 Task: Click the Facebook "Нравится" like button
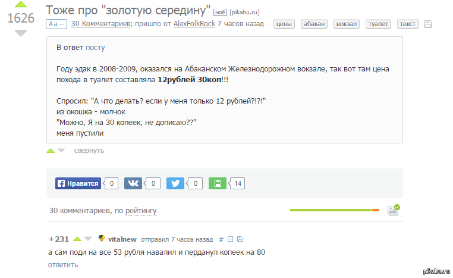(x=77, y=184)
